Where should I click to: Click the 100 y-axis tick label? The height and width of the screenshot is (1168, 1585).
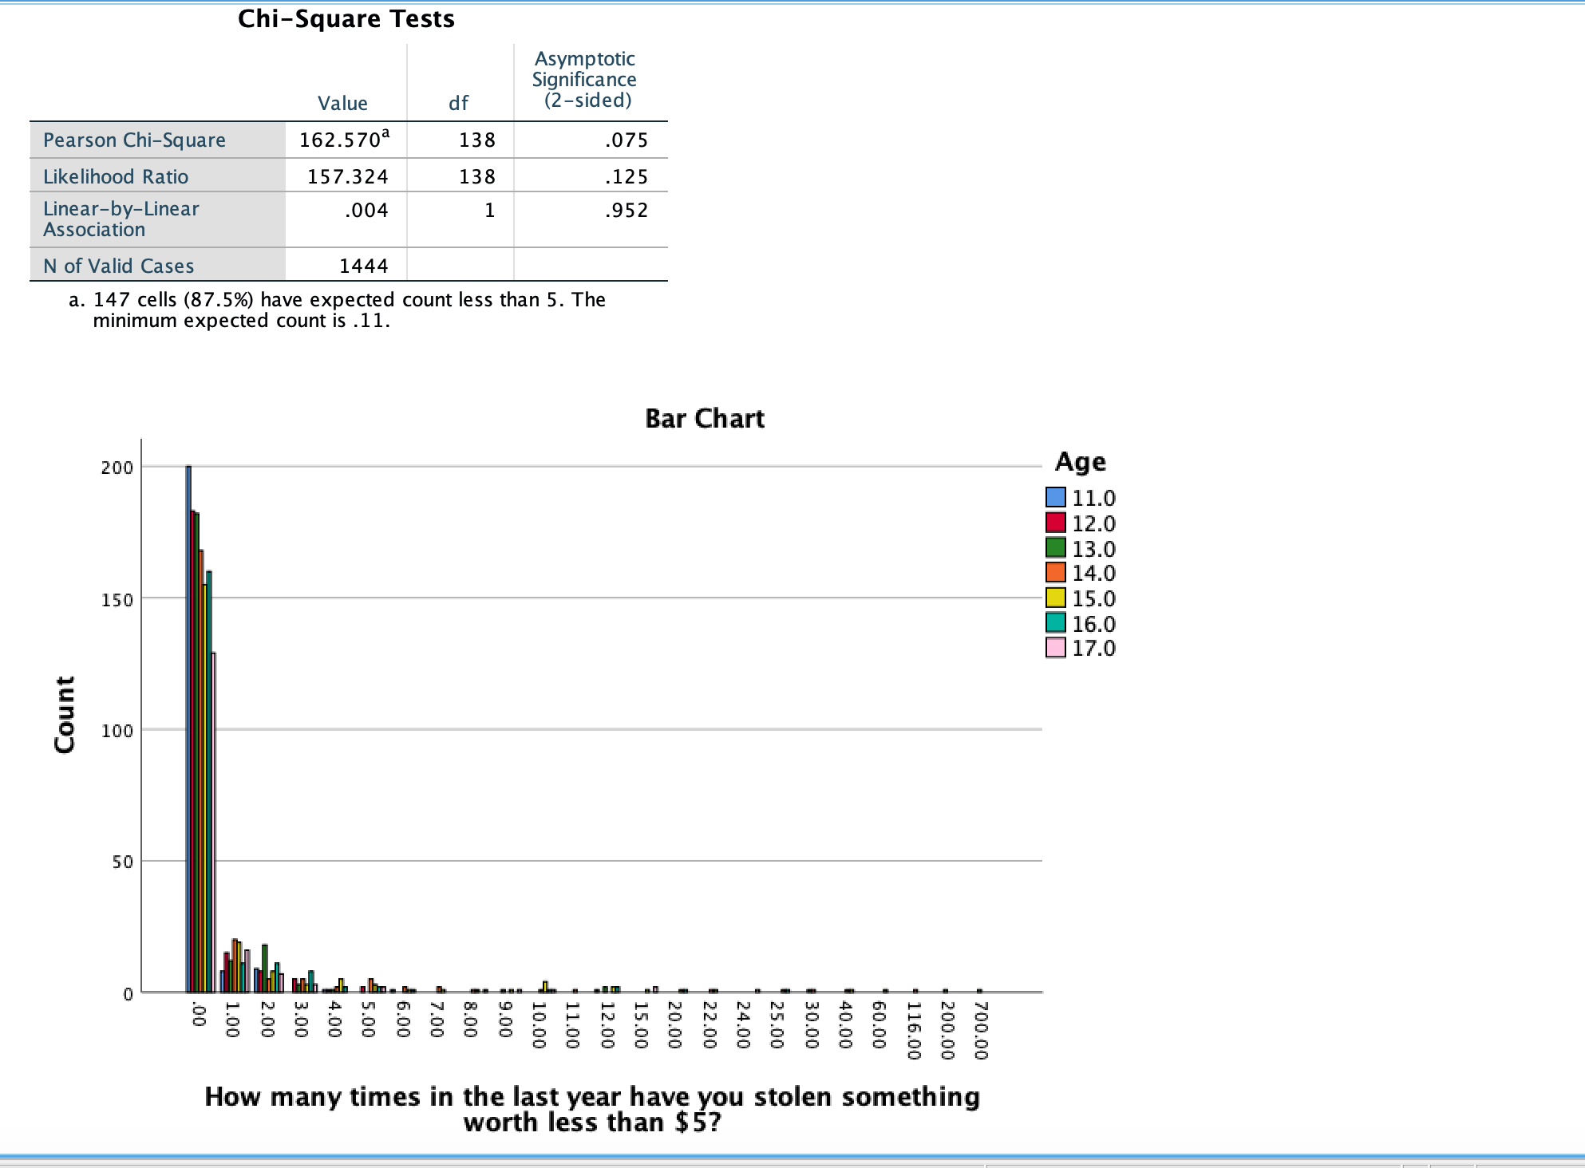click(117, 731)
